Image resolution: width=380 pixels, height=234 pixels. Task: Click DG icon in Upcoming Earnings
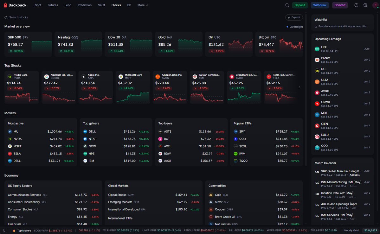coord(317,71)
